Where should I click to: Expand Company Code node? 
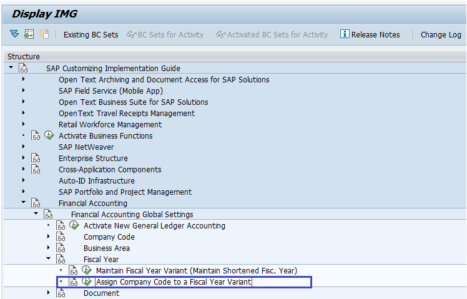click(x=48, y=237)
